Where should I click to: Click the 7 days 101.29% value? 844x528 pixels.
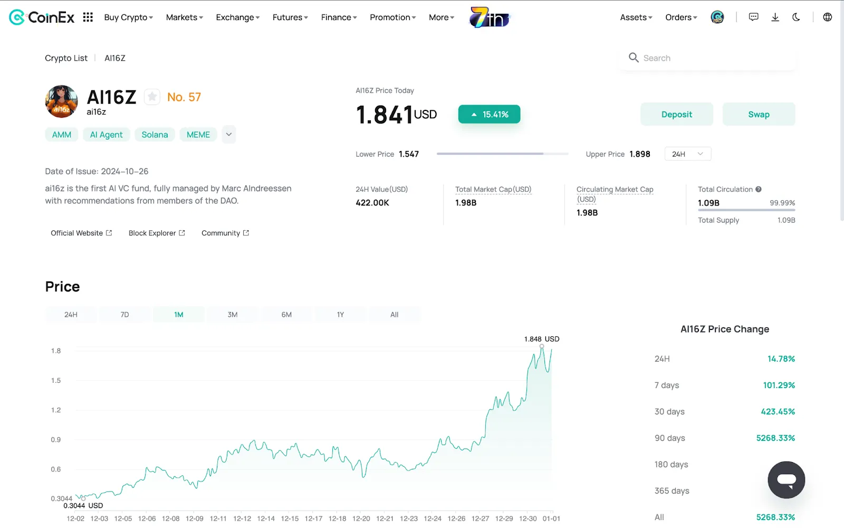[x=779, y=385]
